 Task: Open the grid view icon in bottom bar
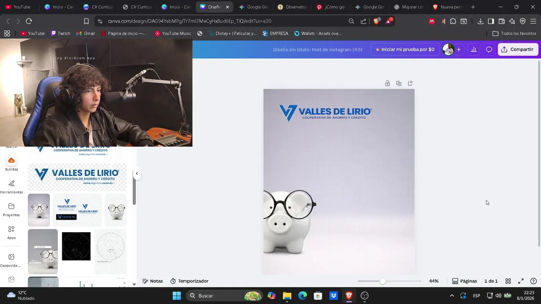click(x=508, y=281)
